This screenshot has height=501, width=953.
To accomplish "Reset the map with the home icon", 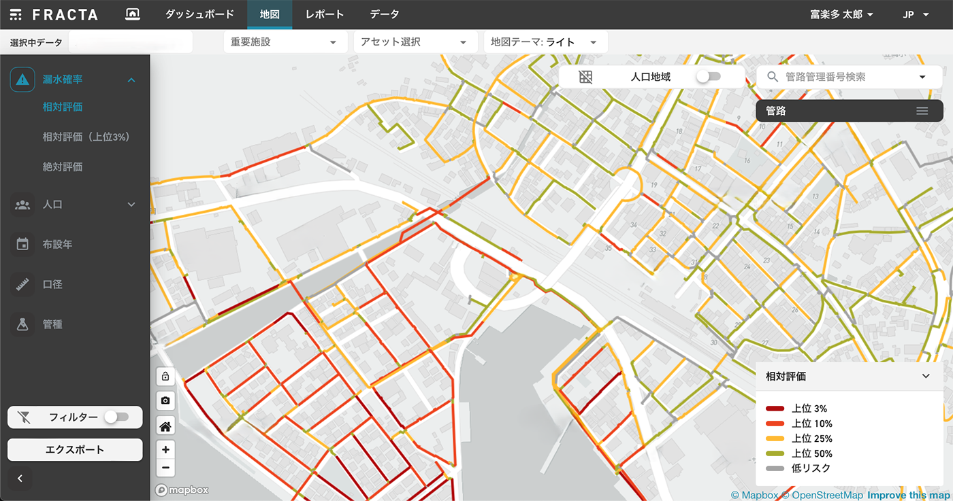I will (165, 426).
